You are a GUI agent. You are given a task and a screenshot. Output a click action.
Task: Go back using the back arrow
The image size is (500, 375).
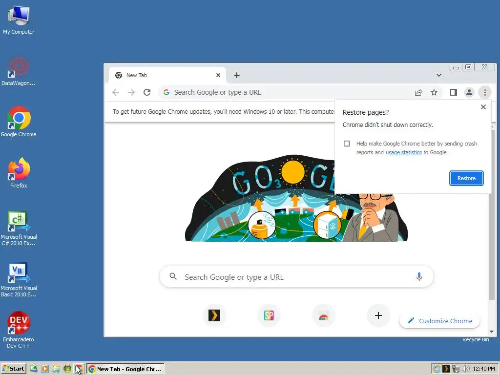116,92
